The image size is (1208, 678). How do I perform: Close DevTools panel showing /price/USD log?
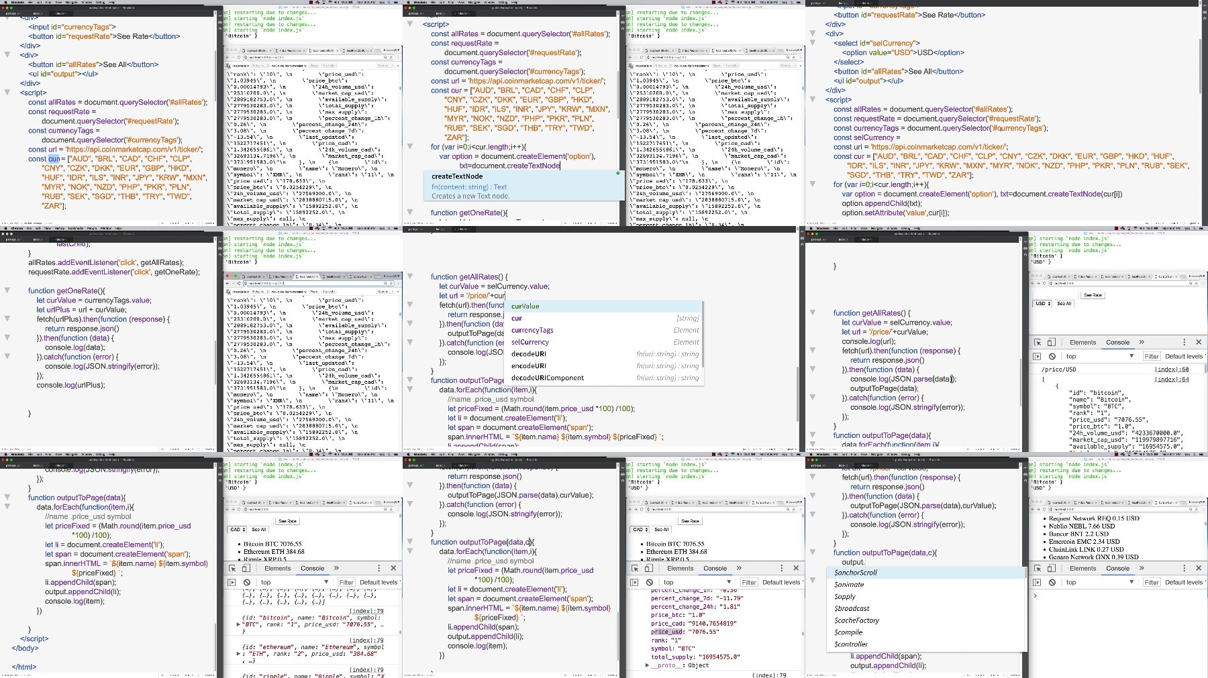coord(1199,342)
